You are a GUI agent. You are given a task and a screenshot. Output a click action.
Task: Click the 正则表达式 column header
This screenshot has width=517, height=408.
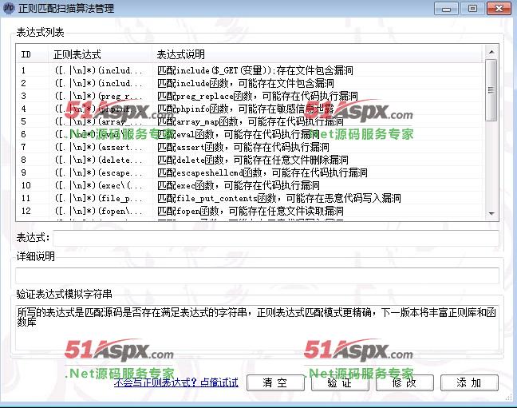(101, 54)
